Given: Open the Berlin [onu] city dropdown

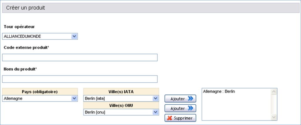Looking at the screenshot, I should pyautogui.click(x=121, y=112).
